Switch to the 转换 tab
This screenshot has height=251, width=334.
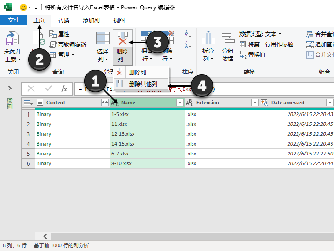(64, 21)
